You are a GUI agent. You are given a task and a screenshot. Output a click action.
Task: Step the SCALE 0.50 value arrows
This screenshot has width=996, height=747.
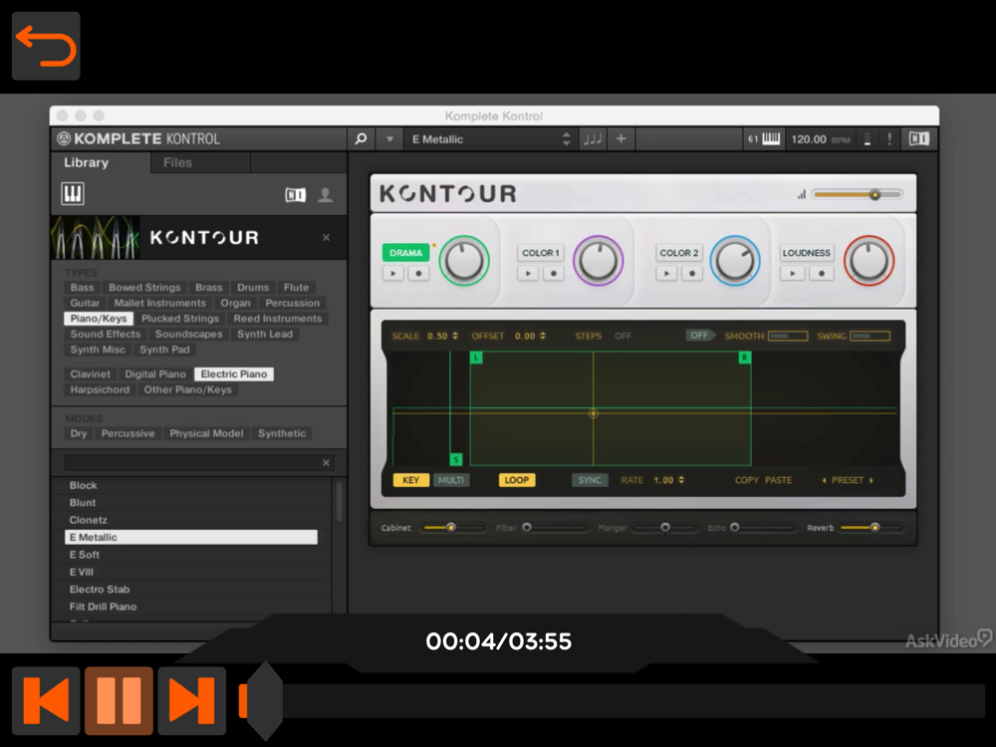(455, 336)
